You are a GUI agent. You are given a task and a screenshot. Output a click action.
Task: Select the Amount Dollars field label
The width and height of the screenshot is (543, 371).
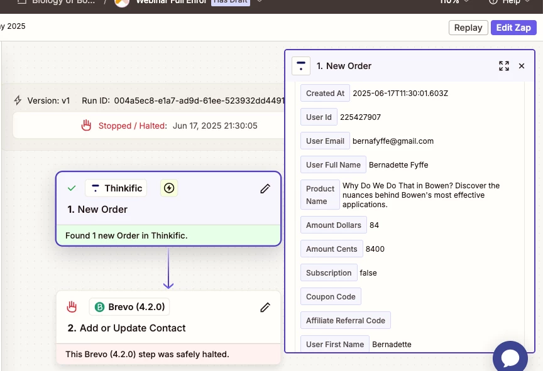(334, 225)
